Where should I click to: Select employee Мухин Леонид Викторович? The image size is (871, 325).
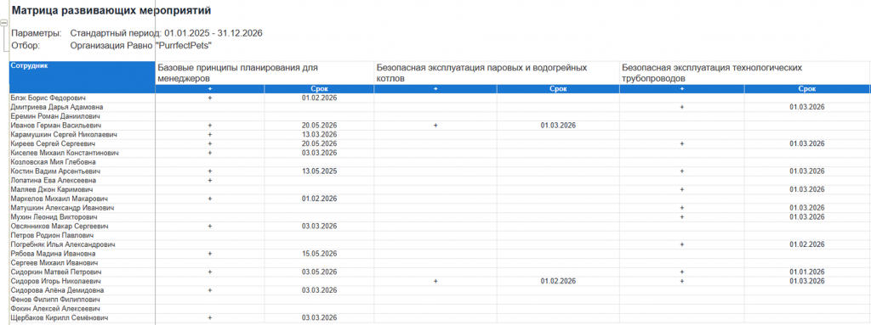pos(54,216)
